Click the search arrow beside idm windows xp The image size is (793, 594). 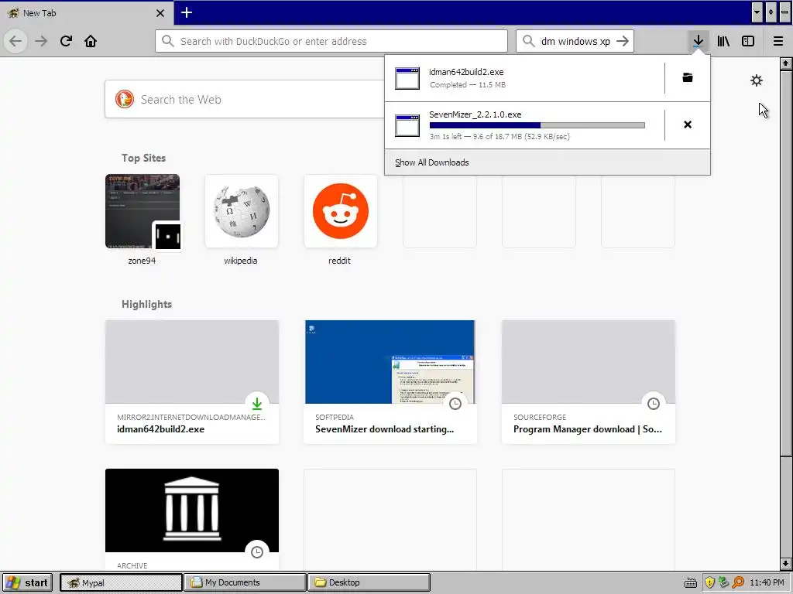pyautogui.click(x=623, y=41)
